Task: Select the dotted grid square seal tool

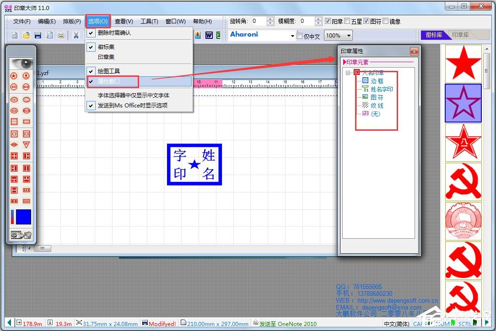Action: [14, 122]
